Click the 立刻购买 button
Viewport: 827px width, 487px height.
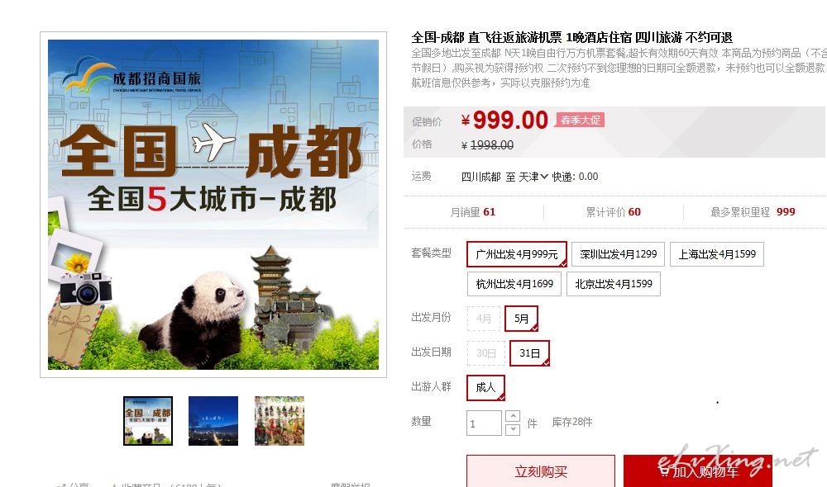[541, 471]
